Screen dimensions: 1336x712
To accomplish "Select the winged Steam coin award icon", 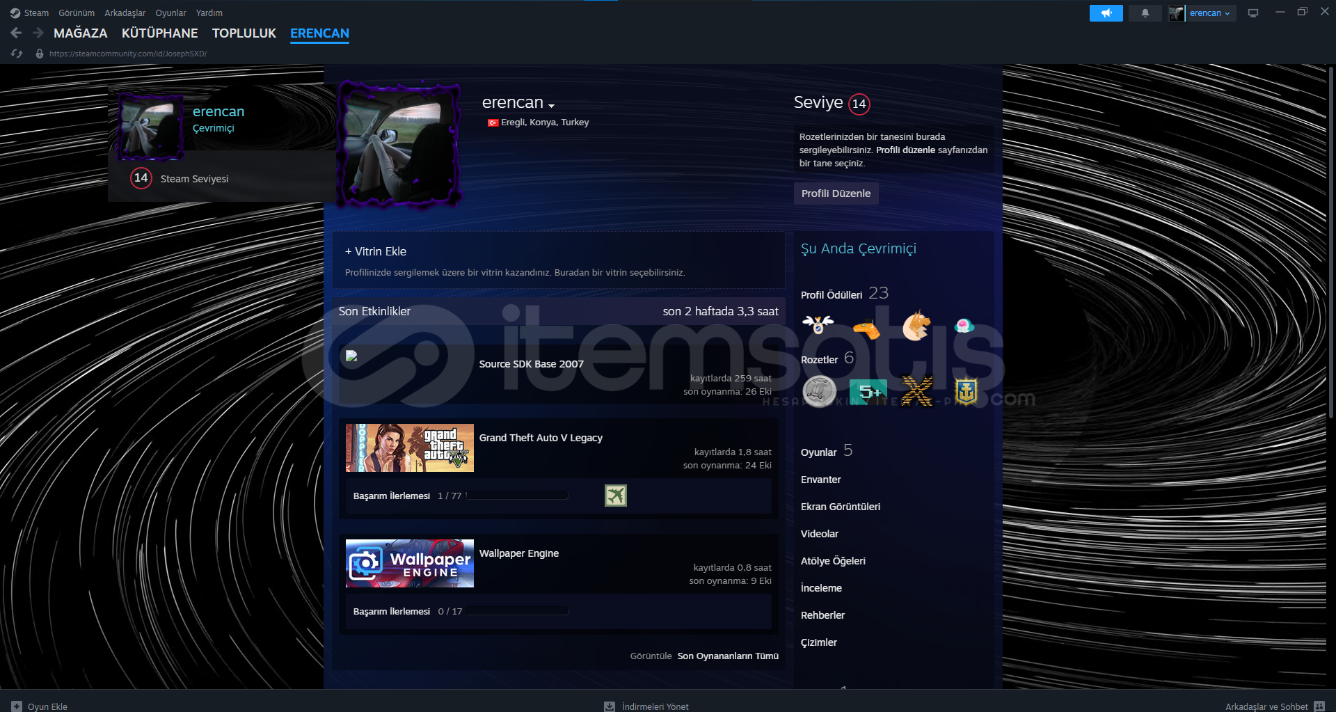I will pyautogui.click(x=818, y=324).
